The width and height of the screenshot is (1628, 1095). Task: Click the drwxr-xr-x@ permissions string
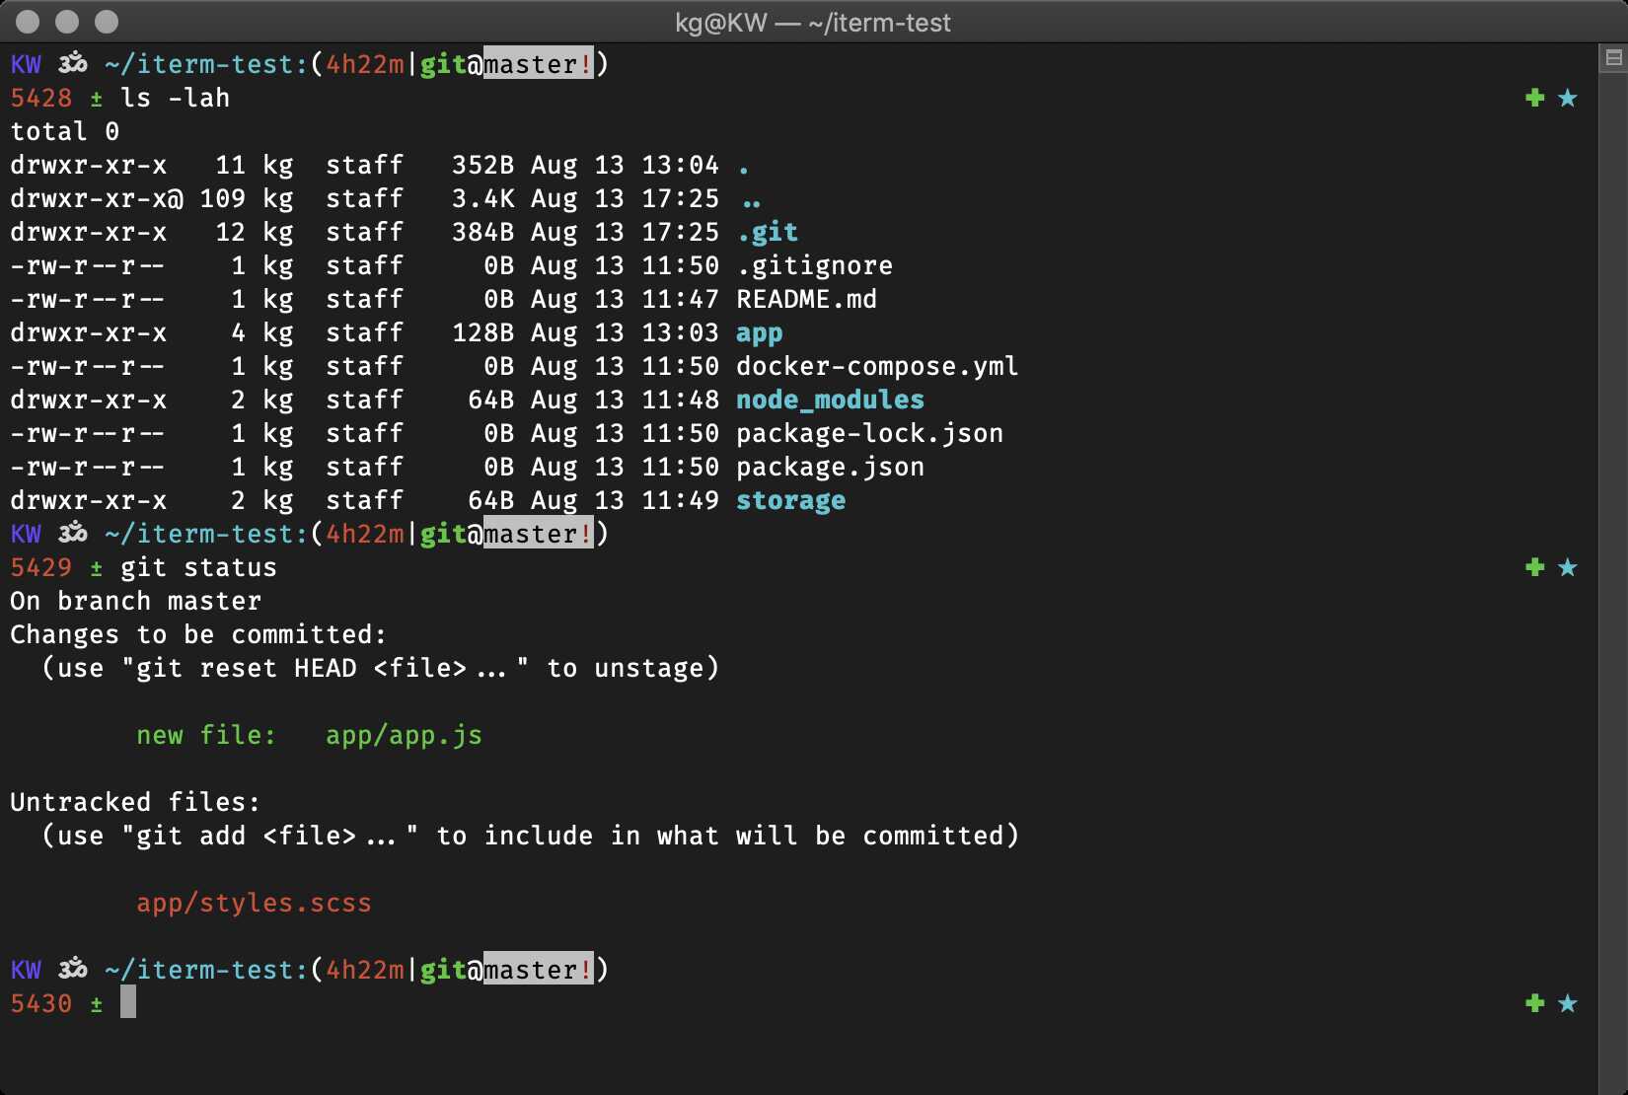click(x=97, y=198)
